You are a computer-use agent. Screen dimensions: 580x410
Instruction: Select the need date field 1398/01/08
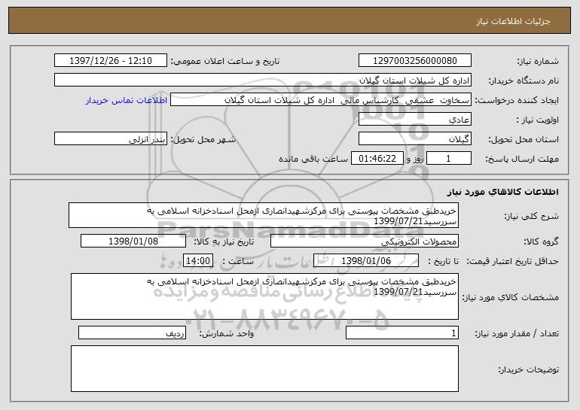[133, 241]
